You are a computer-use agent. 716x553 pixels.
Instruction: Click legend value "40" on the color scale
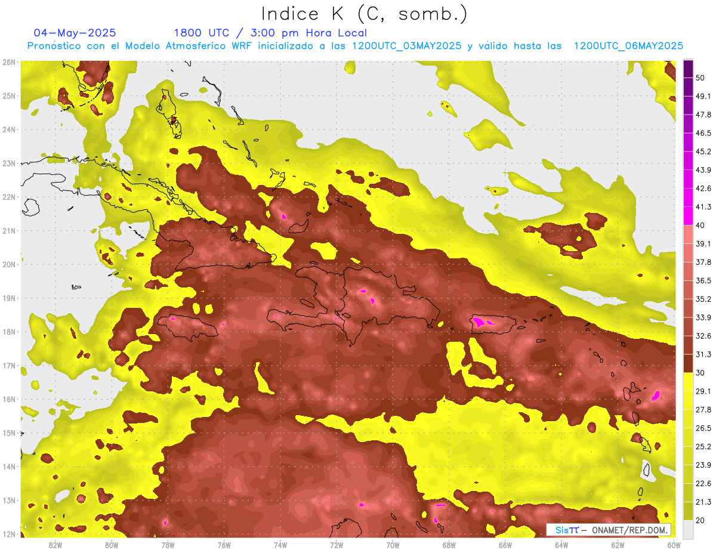click(700, 225)
